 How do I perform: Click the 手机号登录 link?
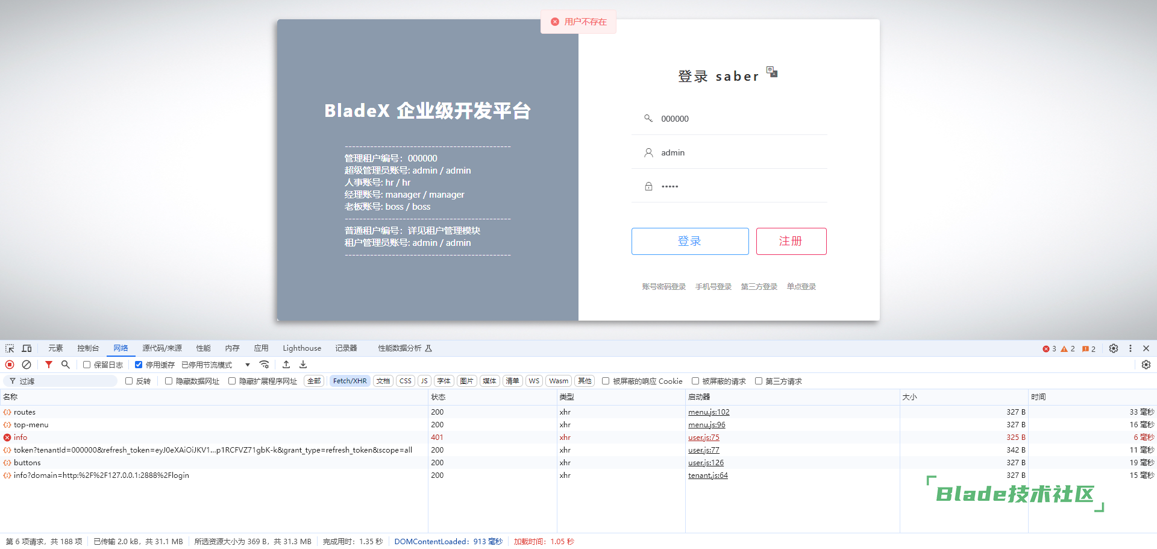[x=713, y=287]
